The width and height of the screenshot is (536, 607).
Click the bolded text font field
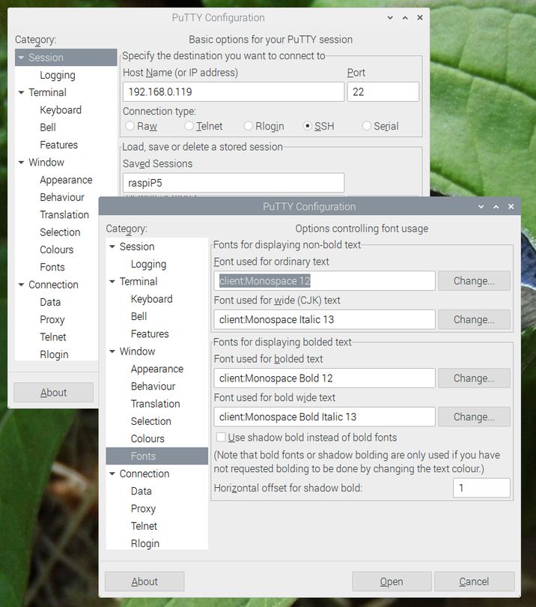[x=324, y=378]
